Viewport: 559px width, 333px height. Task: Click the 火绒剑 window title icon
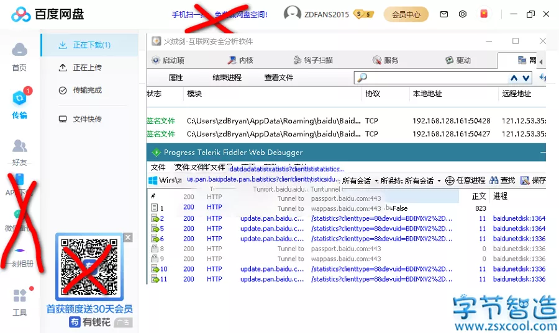coord(156,42)
